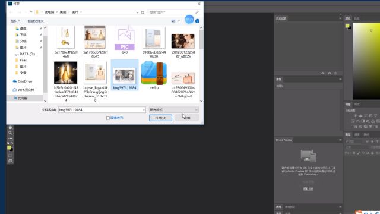Refresh the folder with the reload icon
Screen dimensions: 380x214
click(x=142, y=12)
